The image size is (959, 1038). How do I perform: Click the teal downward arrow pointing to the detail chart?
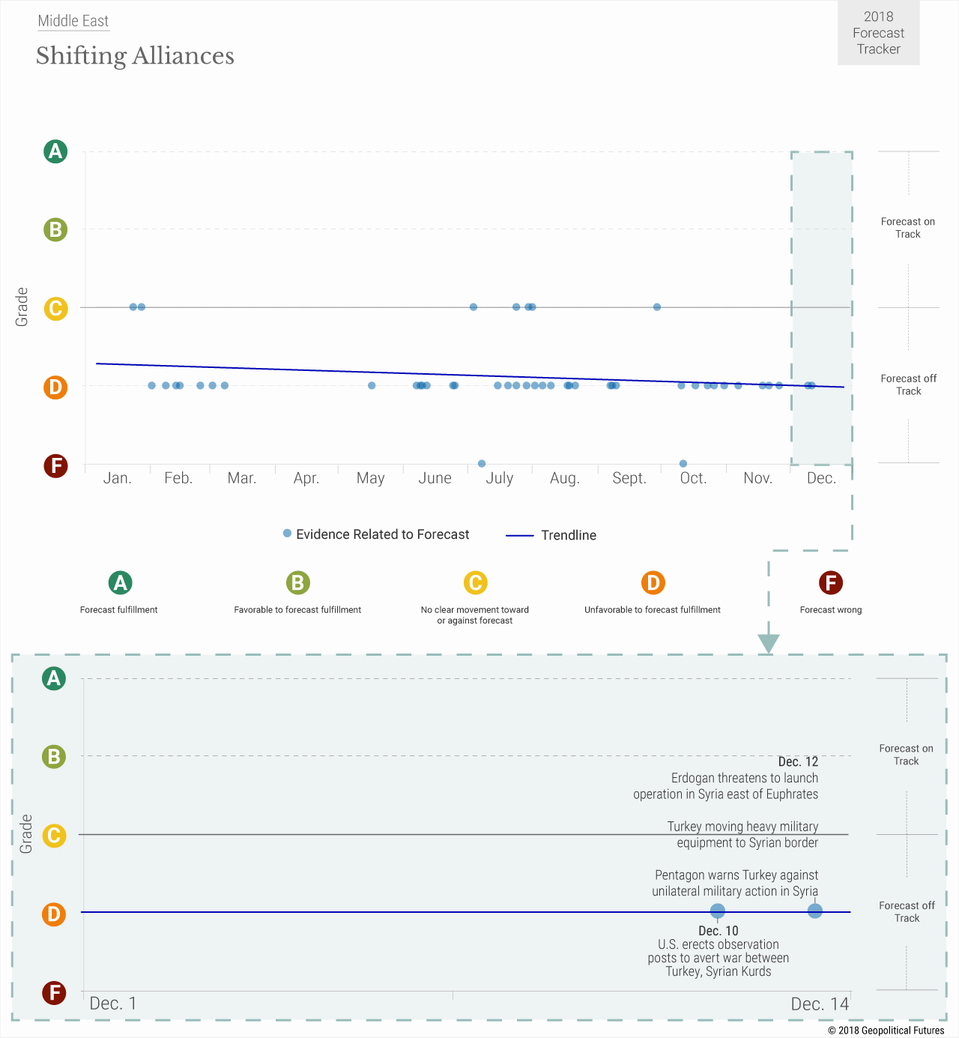(769, 643)
